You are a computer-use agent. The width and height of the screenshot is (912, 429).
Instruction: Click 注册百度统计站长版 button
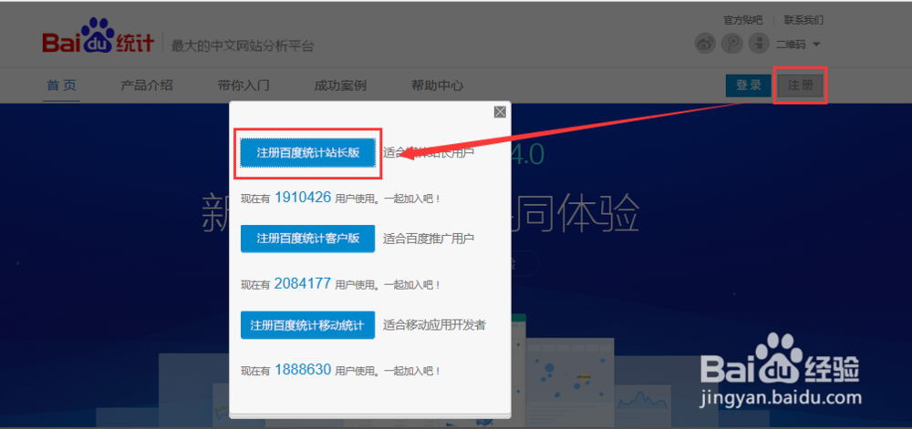307,153
